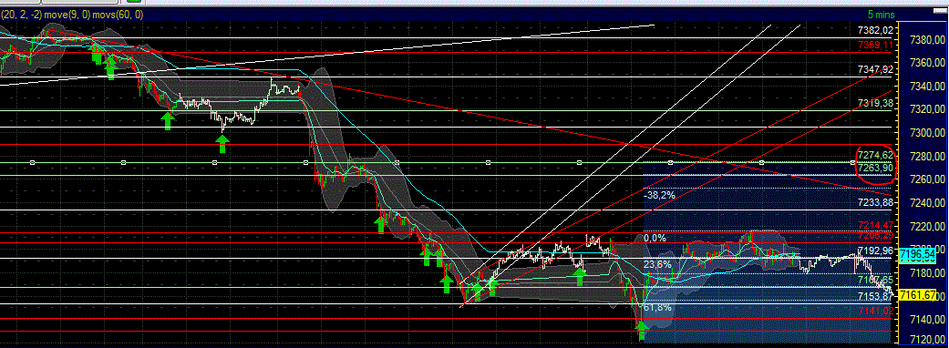
Task: Click the 23,6% Fibonacci label
Action: [656, 264]
